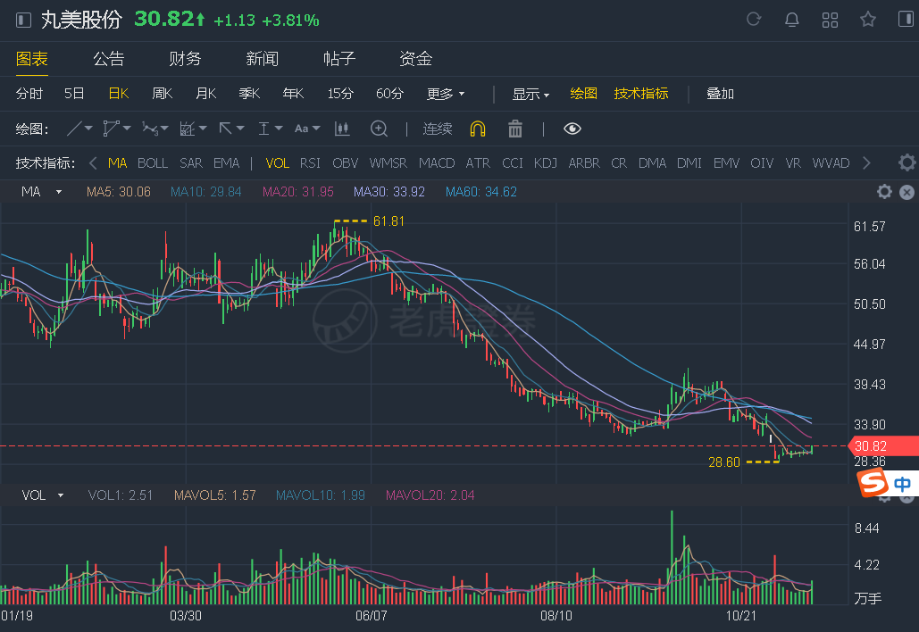Select the arrow marker drawing tool
This screenshot has width=919, height=632.
[225, 129]
